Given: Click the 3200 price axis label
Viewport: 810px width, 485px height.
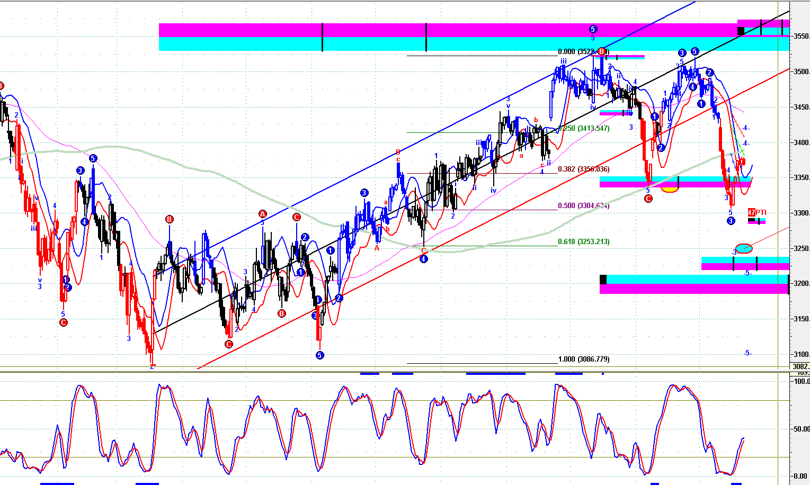Looking at the screenshot, I should [x=802, y=284].
